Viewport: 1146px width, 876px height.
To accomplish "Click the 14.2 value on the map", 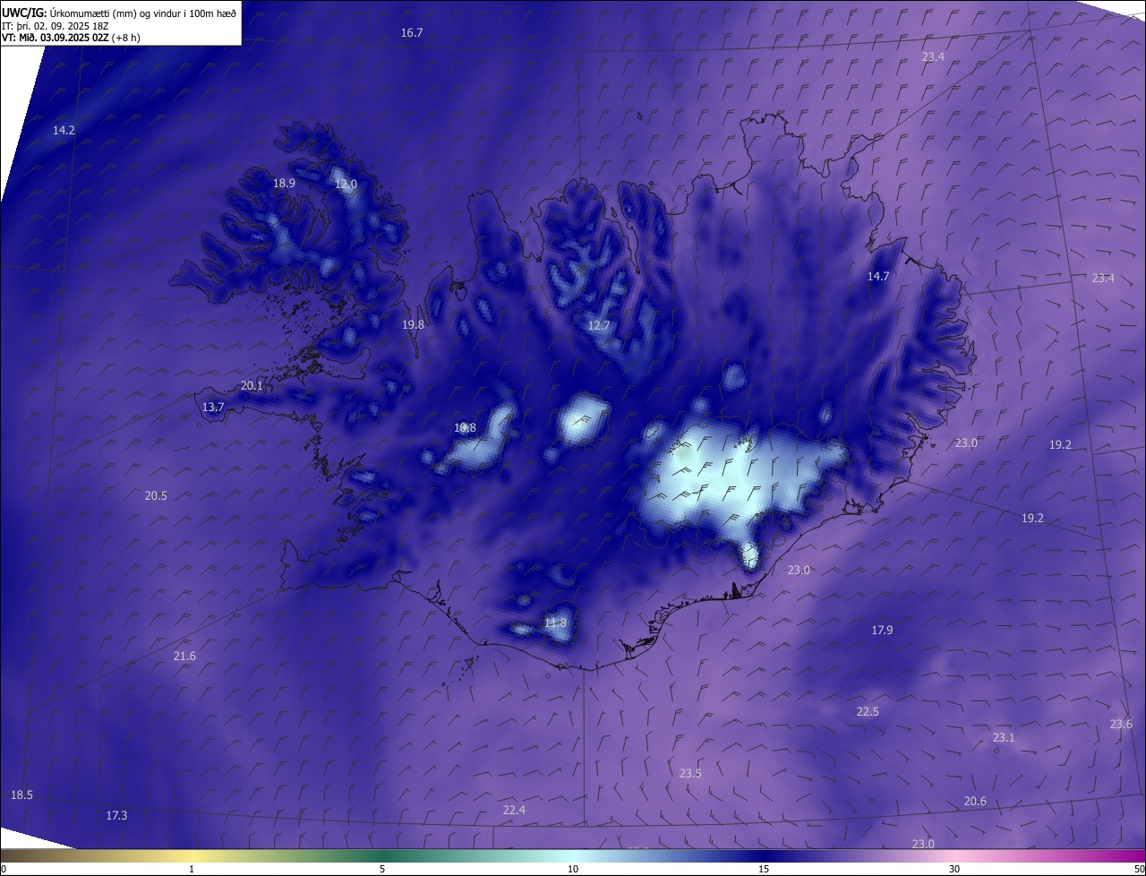I will [64, 130].
